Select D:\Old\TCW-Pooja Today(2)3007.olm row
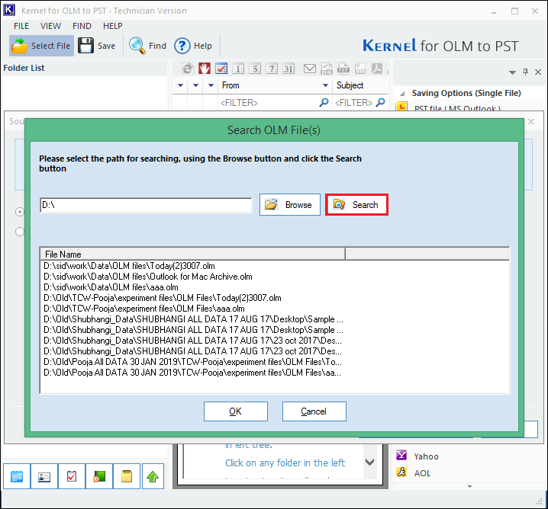548x509 pixels. [163, 298]
